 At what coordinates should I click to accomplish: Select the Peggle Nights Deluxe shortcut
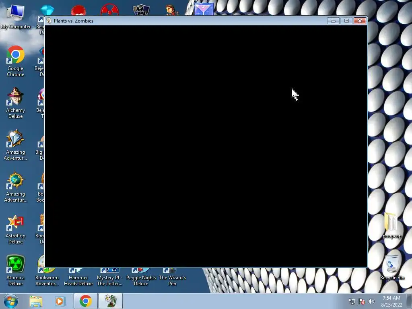tap(141, 277)
